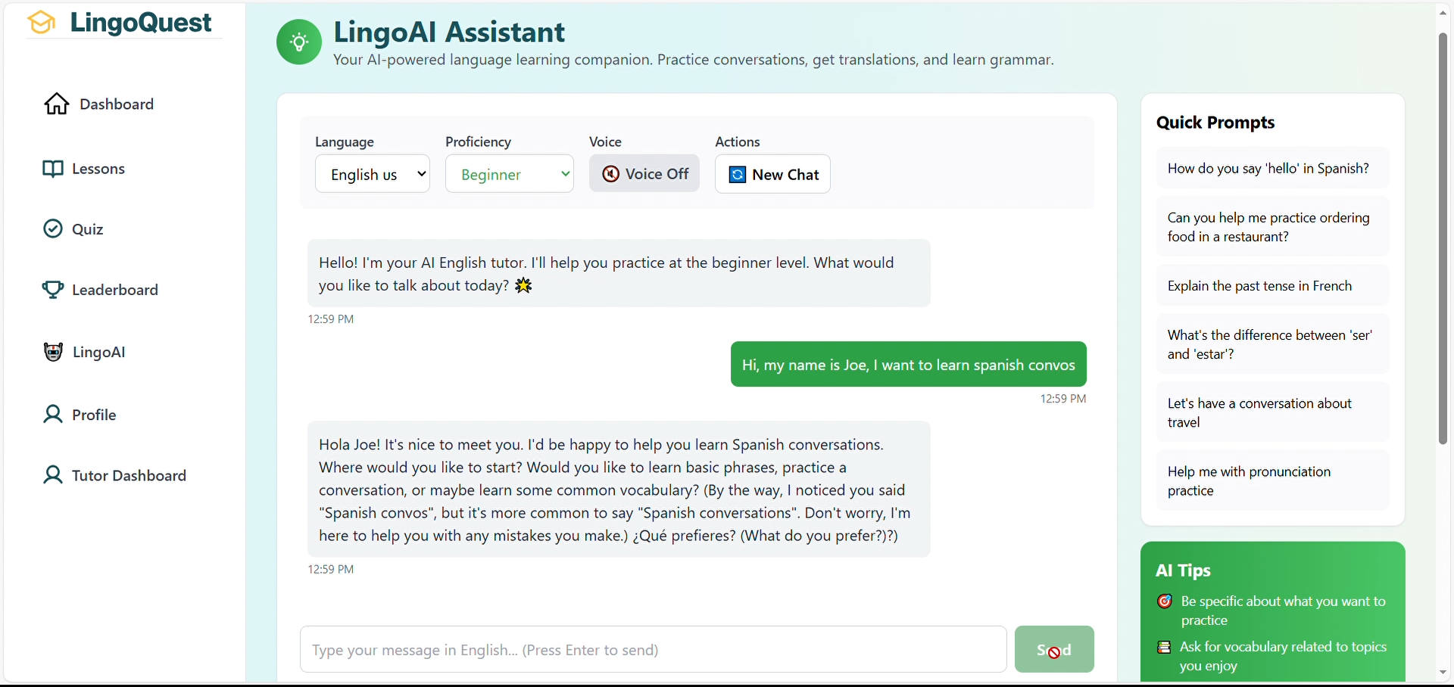Click the trophy icon beside Leaderboard
1454x687 pixels.
[51, 289]
